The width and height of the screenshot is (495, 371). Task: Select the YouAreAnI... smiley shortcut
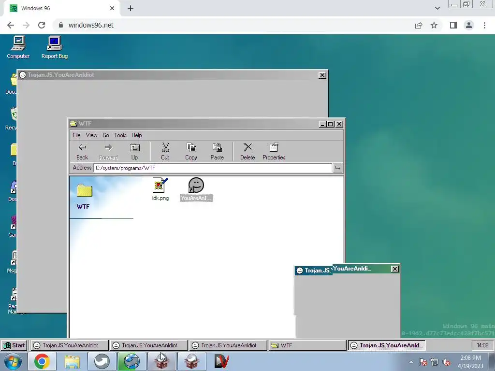click(196, 189)
